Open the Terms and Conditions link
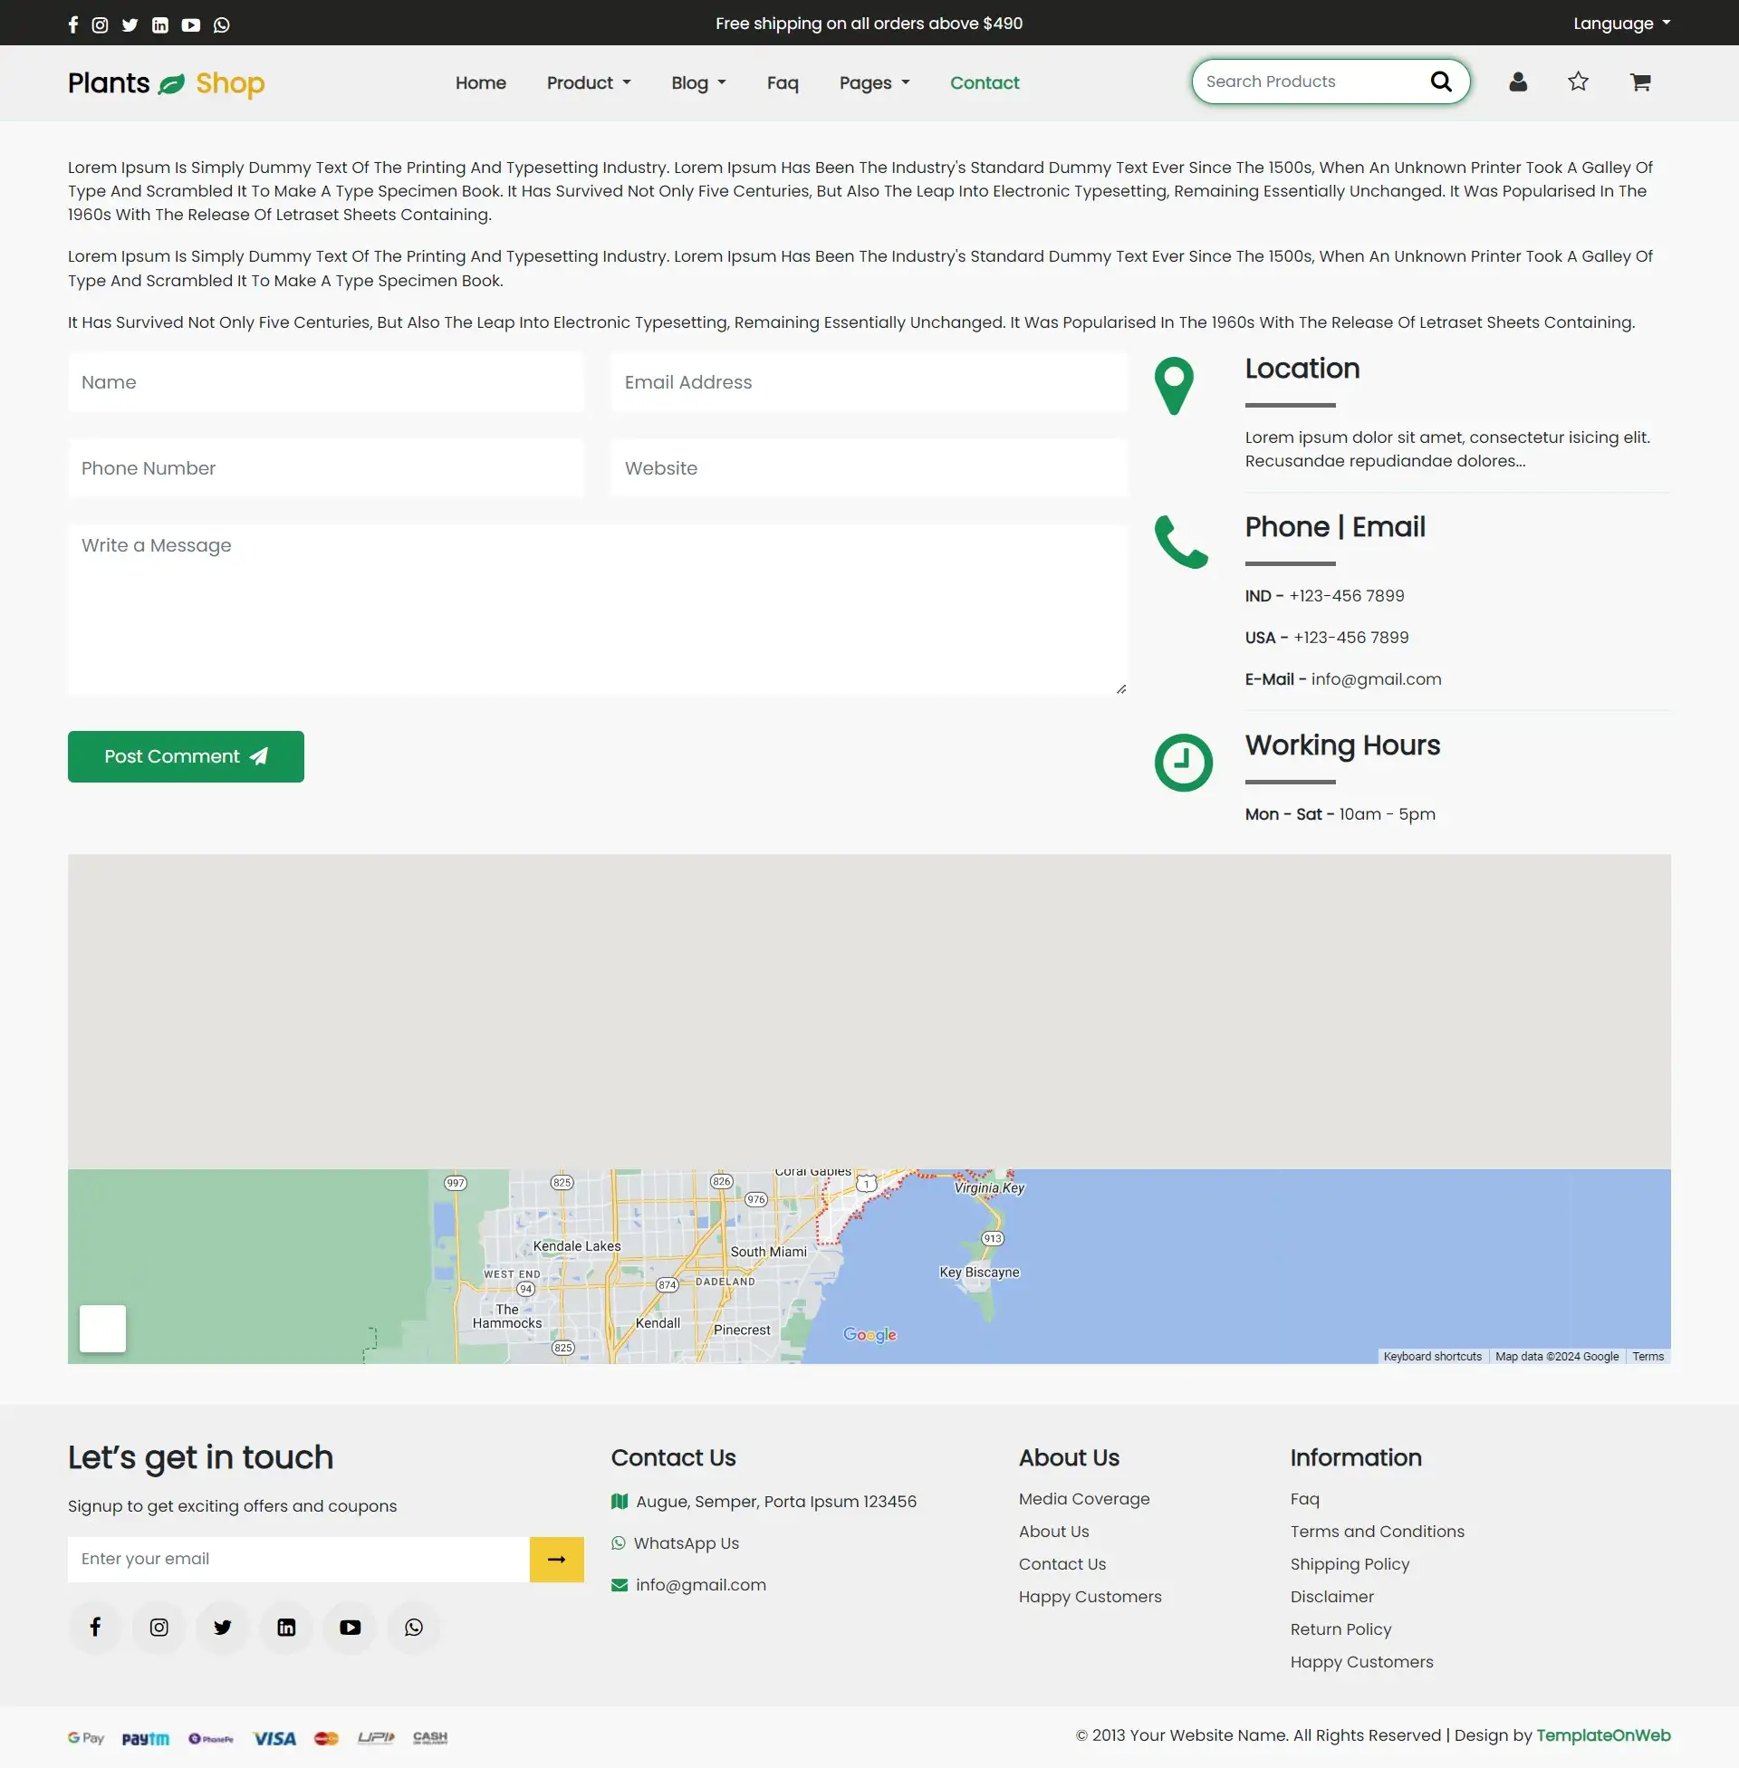Viewport: 1739px width, 1768px height. point(1378,1532)
